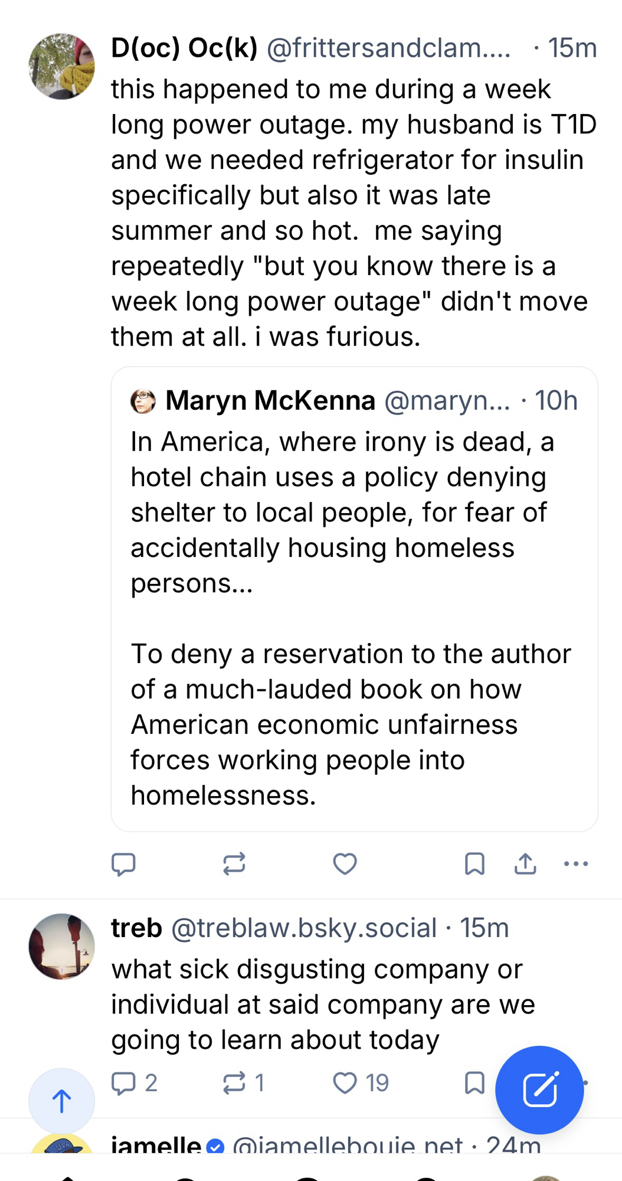
Task: Open repost menu on treb's post
Action: click(x=234, y=1083)
